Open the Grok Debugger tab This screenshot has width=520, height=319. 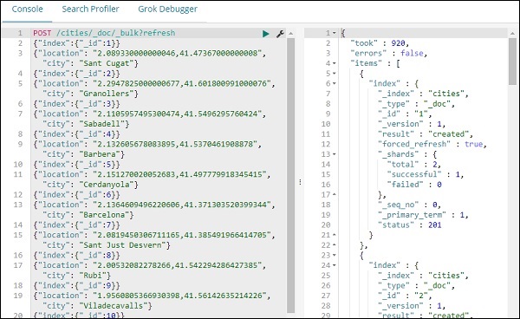coord(167,10)
